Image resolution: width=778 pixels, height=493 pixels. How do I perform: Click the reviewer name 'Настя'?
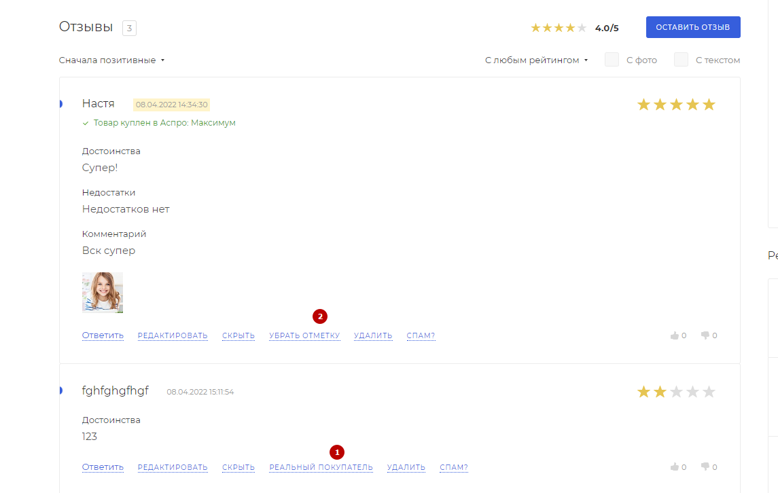99,104
